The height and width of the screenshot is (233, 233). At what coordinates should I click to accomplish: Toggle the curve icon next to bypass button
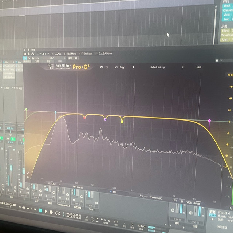(x=29, y=58)
